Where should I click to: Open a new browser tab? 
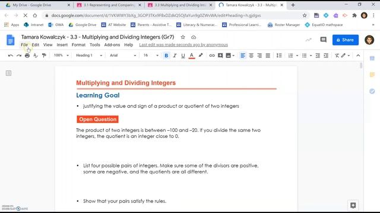(x=293, y=5)
